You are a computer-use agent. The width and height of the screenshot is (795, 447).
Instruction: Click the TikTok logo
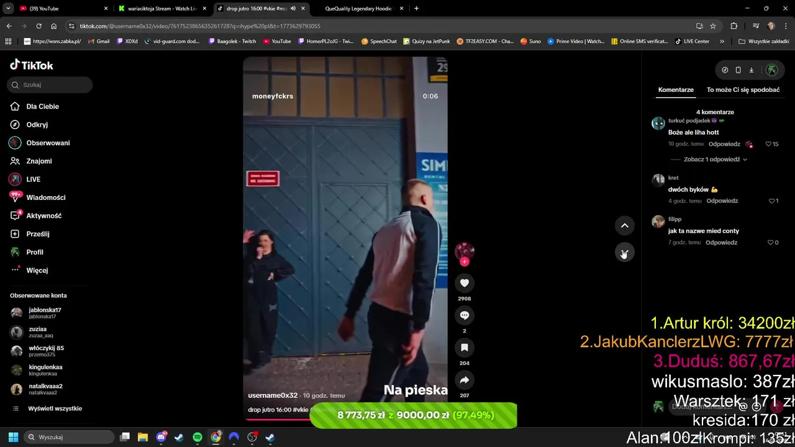click(x=32, y=65)
